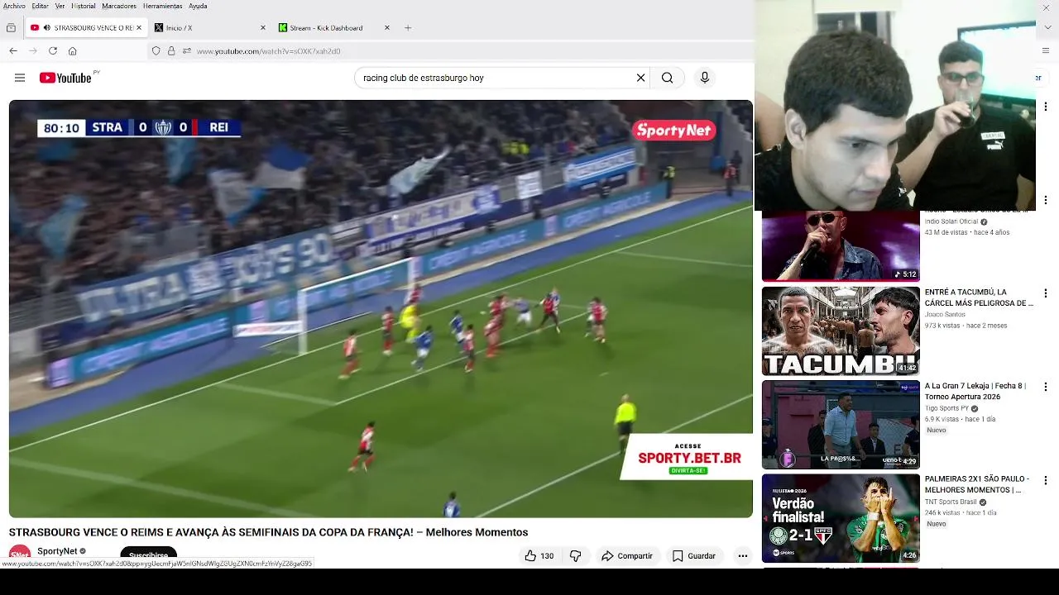Viewport: 1059px width, 595px height.
Task: Close the Inicio / X tab
Action: click(263, 27)
